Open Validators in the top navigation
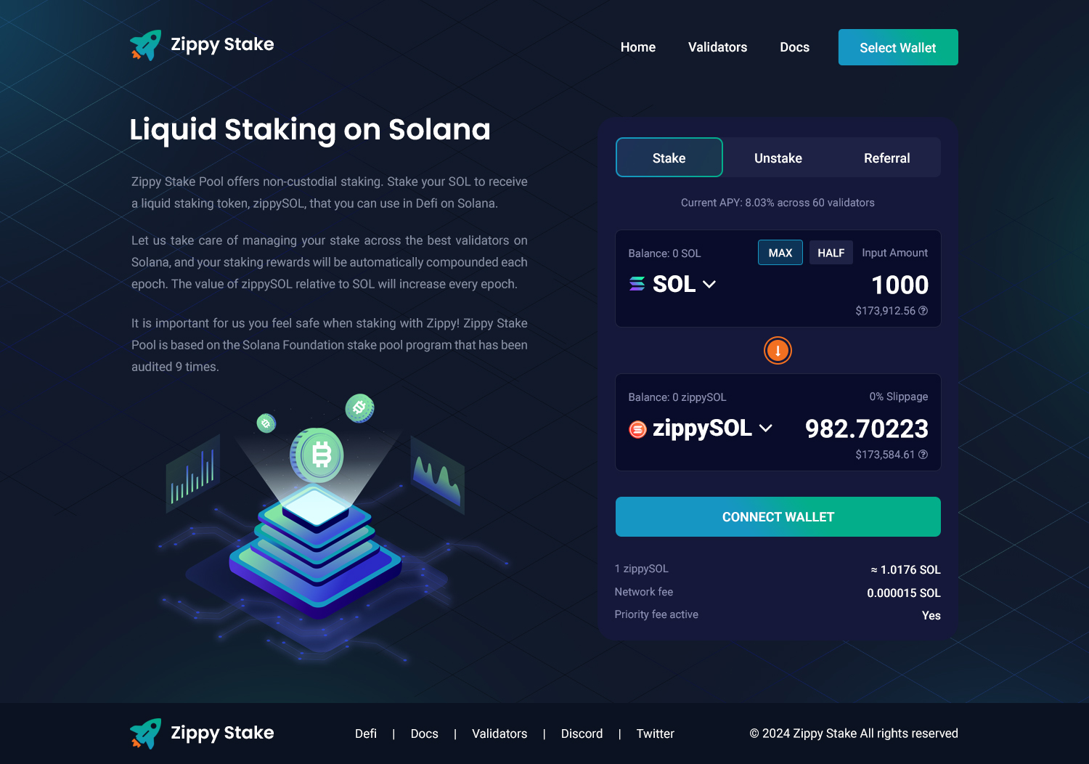 pos(717,47)
